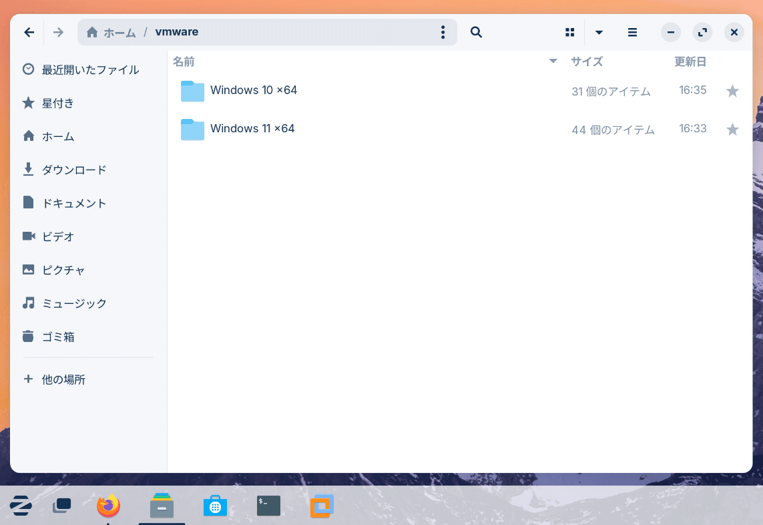Screen dimensions: 763x525
Task: Click the recent files clock icon
Action: [28, 69]
